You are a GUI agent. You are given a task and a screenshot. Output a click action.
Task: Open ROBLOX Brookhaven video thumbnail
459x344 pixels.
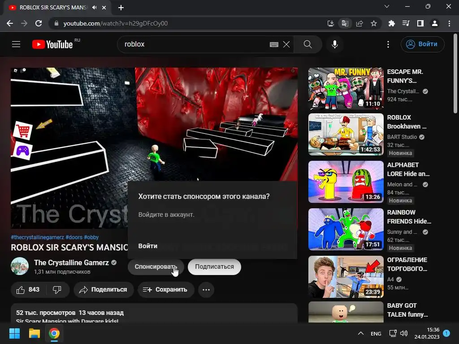(x=346, y=134)
